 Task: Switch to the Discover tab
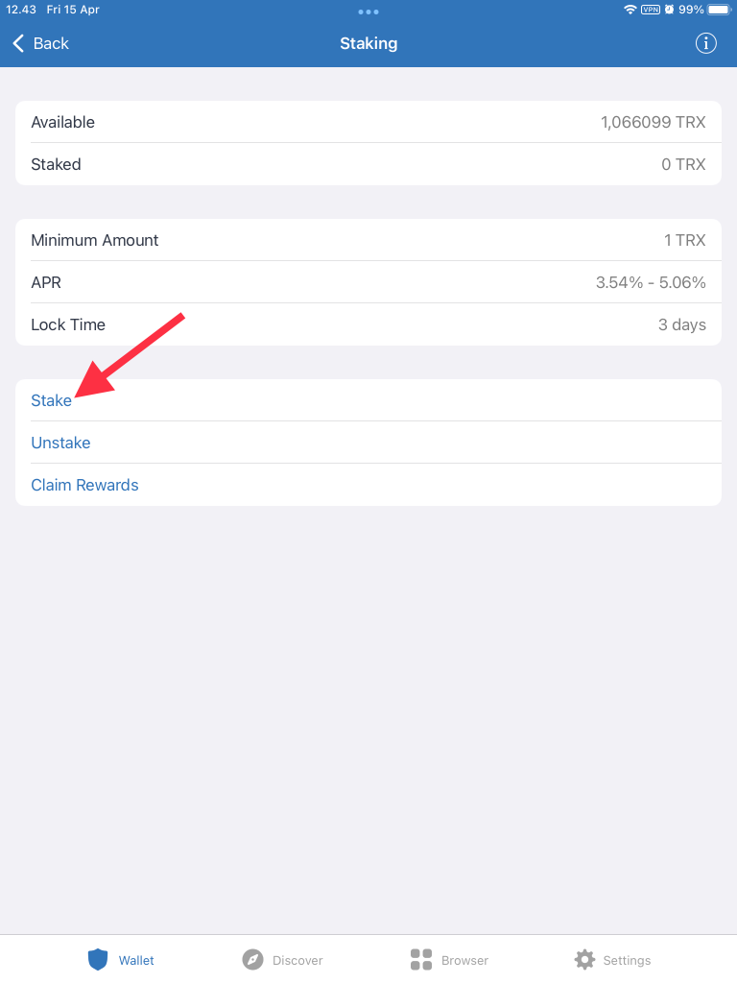coord(283,959)
